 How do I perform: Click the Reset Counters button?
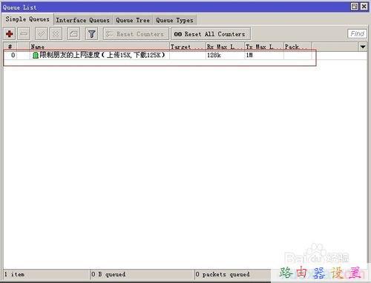point(136,34)
